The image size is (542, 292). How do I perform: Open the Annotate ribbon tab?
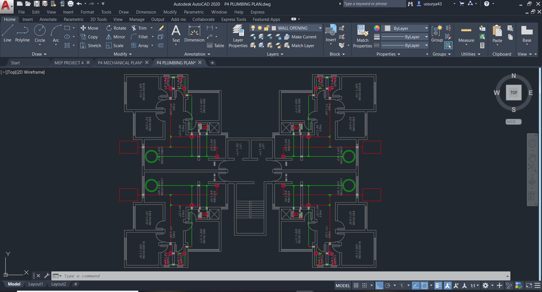coord(48,19)
